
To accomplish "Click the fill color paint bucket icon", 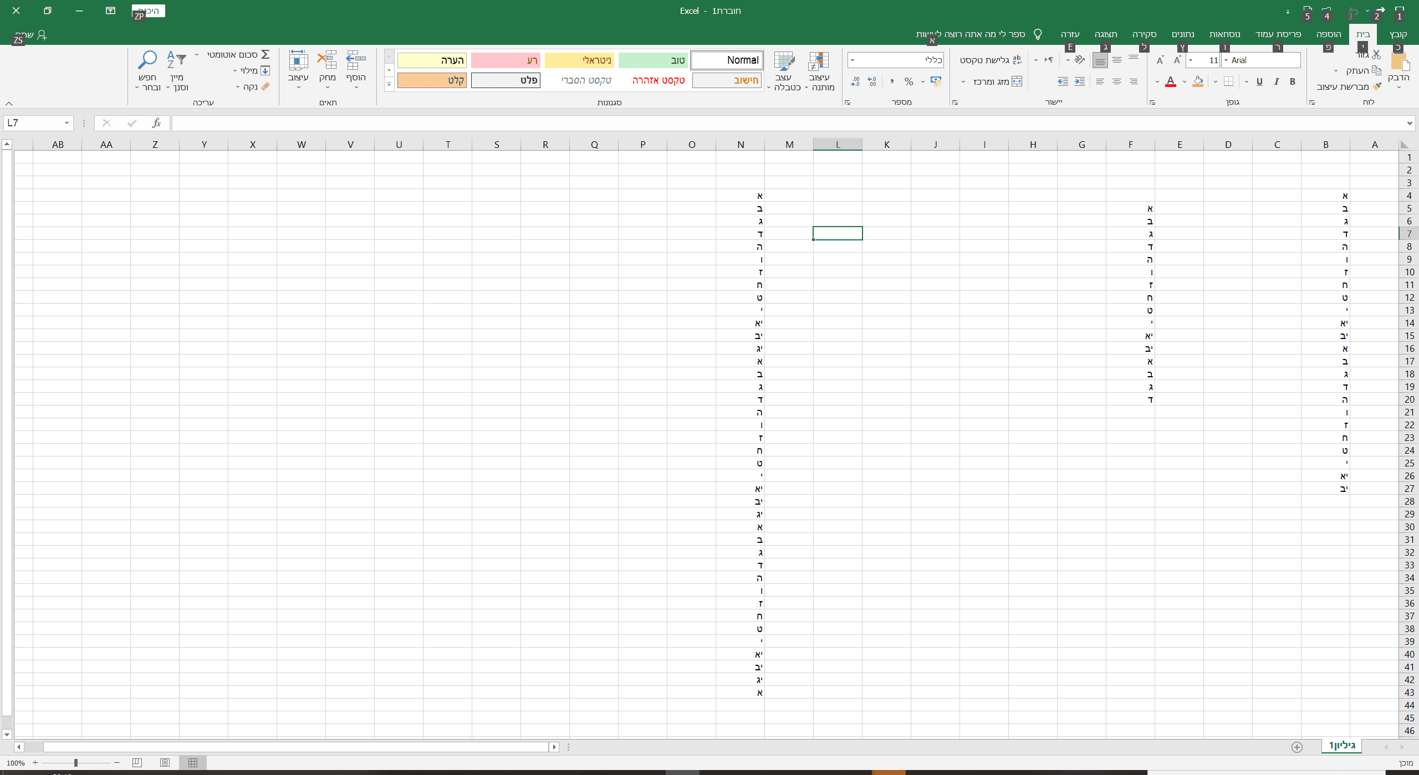I will [1198, 81].
